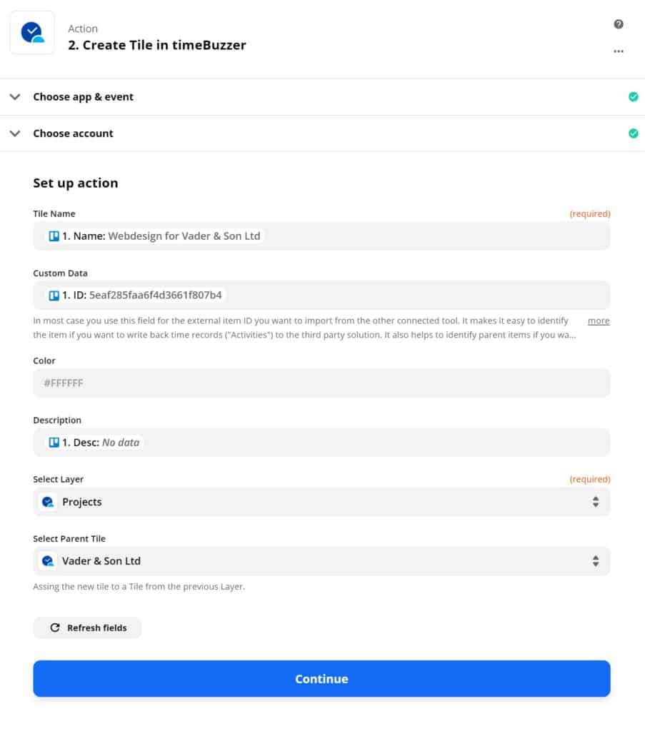Click the Trello icon in Tile Name field

(x=54, y=236)
